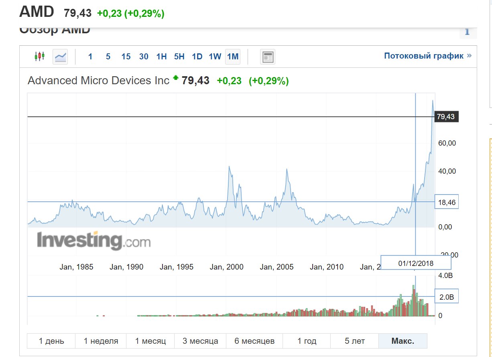Click the AMD ticker heading
This screenshot has width=492, height=357.
click(37, 11)
